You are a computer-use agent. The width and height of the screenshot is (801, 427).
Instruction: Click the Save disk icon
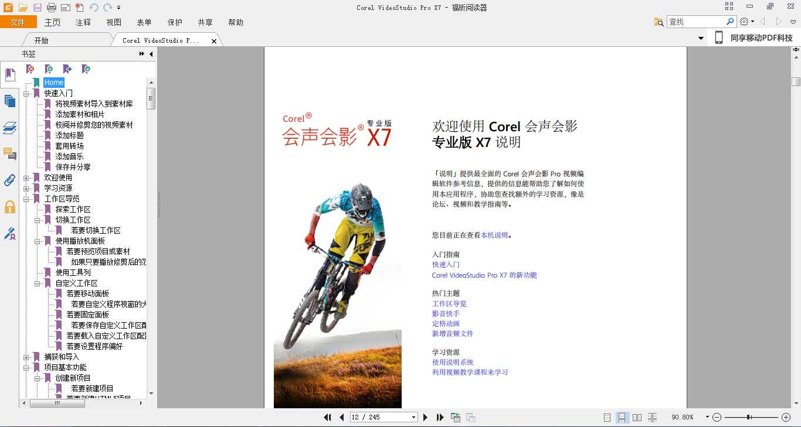38,8
